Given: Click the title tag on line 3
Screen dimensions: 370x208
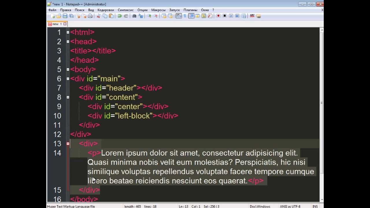Looking at the screenshot, I should (x=93, y=51).
